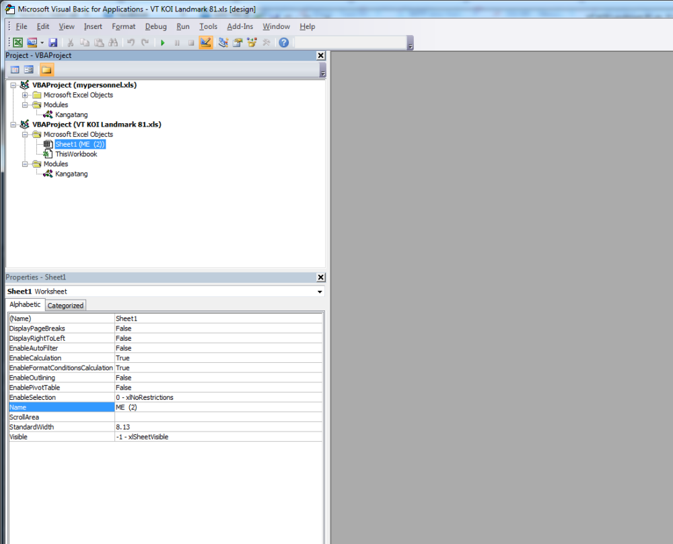Click the Undo arrow icon

pyautogui.click(x=131, y=42)
